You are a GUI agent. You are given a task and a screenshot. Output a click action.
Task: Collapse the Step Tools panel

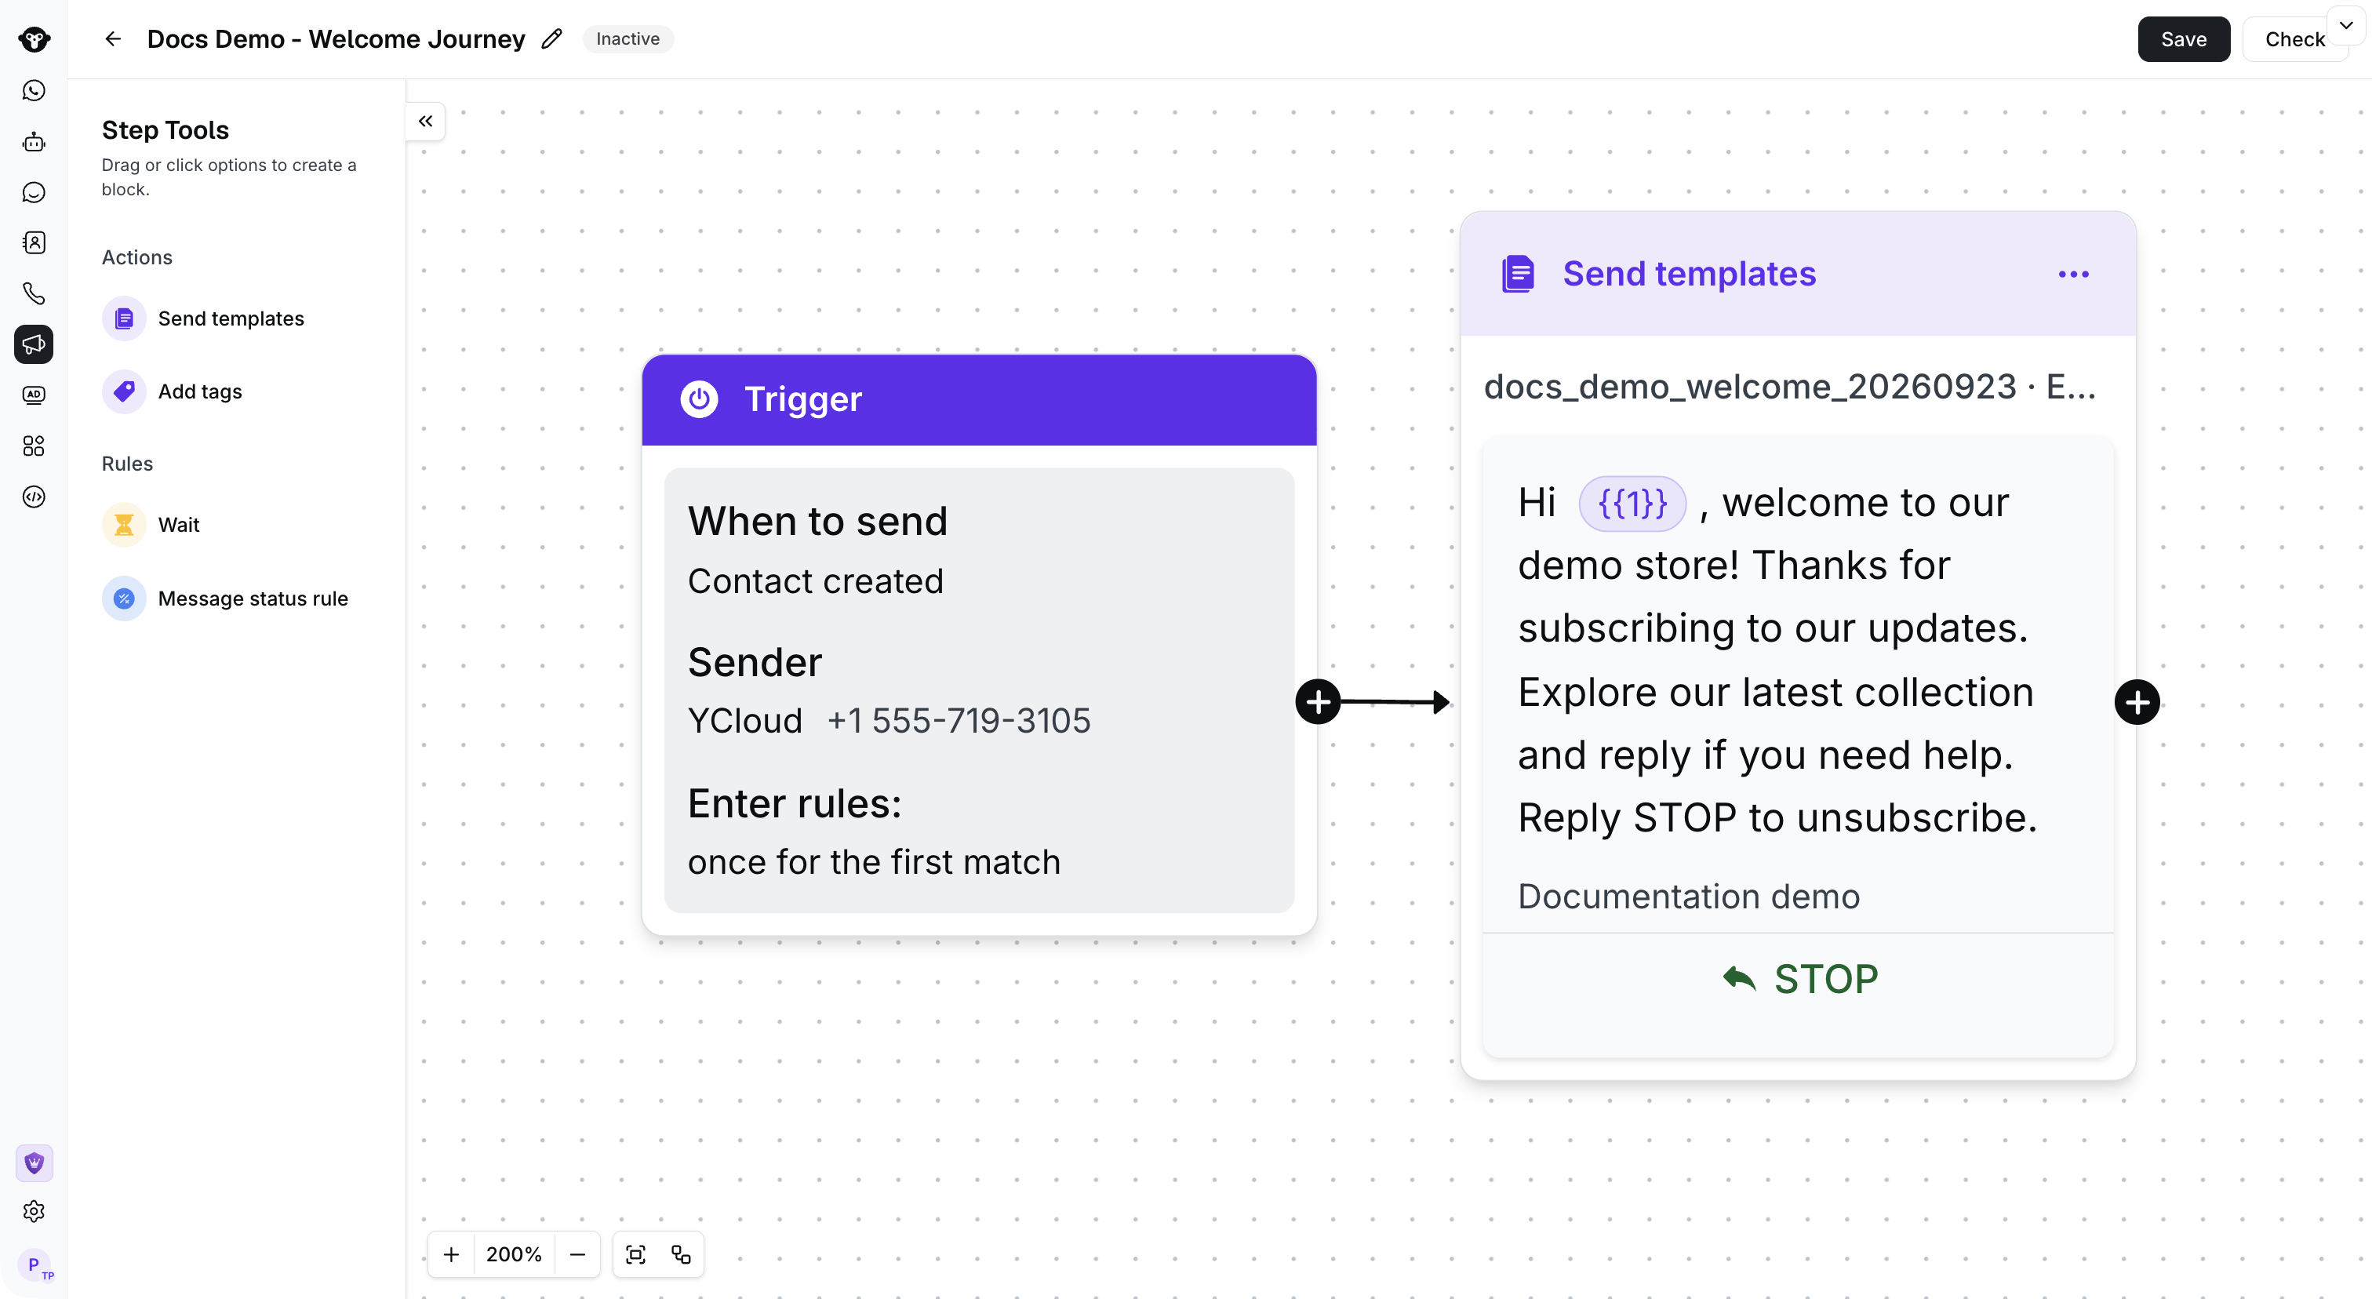(425, 121)
